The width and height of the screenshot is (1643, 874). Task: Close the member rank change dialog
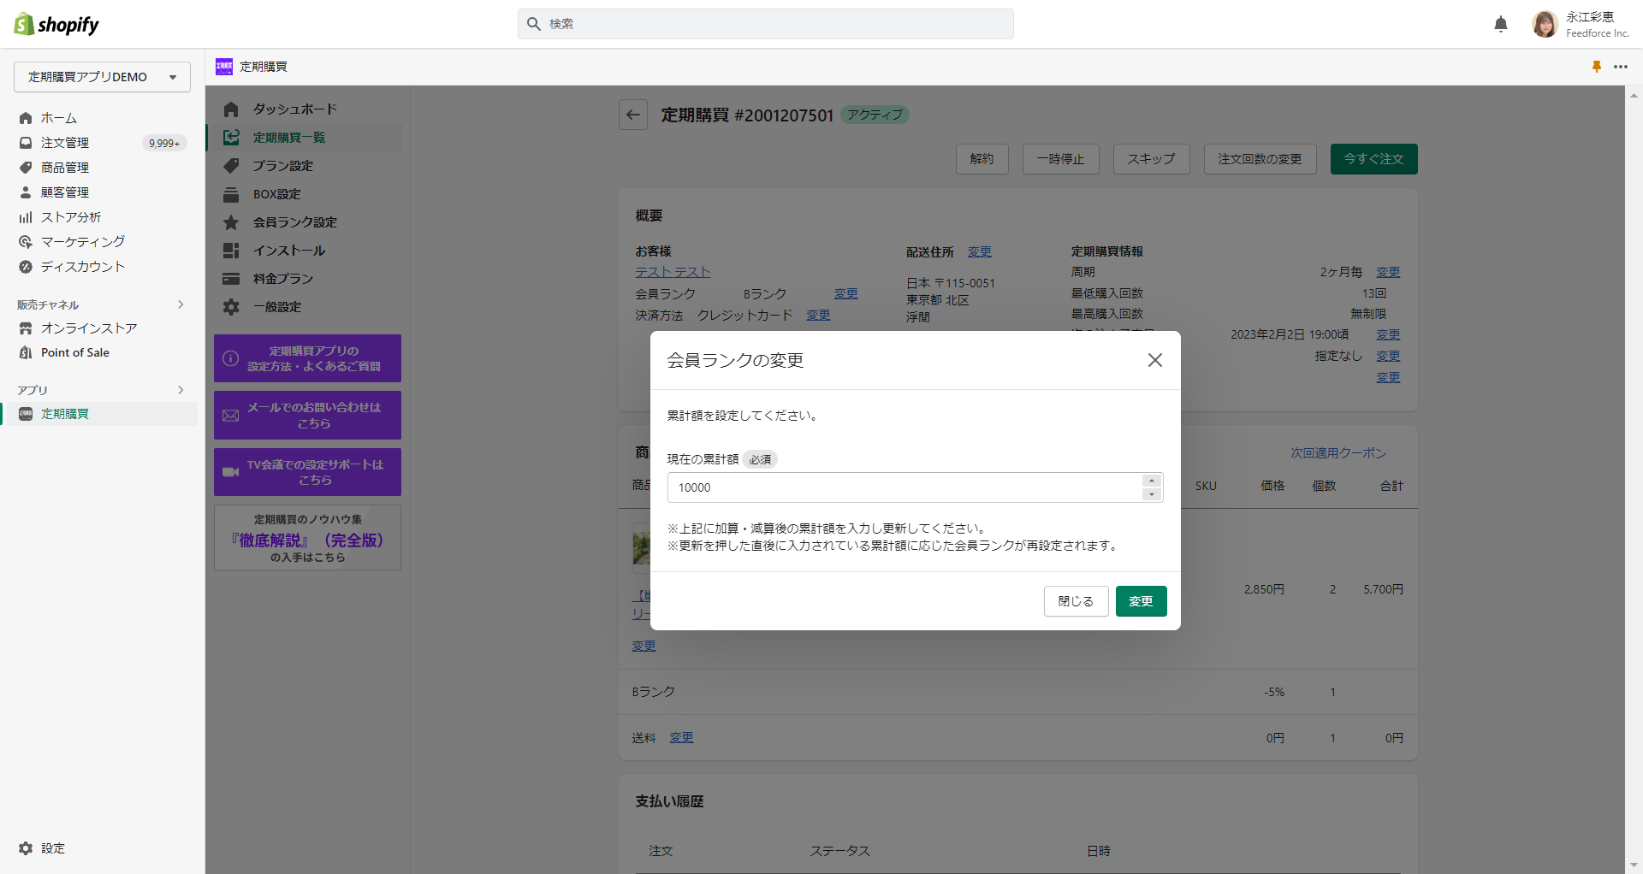click(x=1154, y=360)
